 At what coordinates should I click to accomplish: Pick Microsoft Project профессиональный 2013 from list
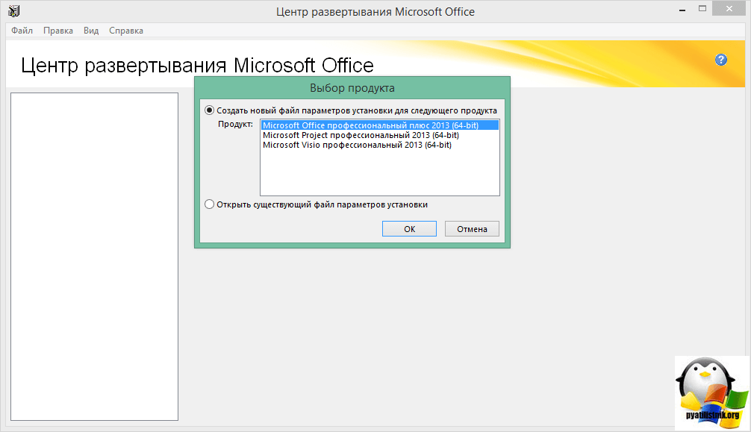pos(361,135)
